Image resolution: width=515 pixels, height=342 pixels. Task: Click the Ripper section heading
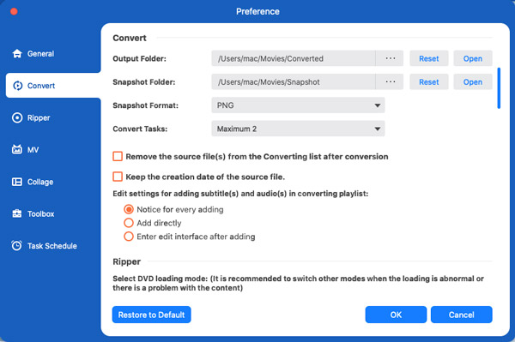pyautogui.click(x=126, y=261)
